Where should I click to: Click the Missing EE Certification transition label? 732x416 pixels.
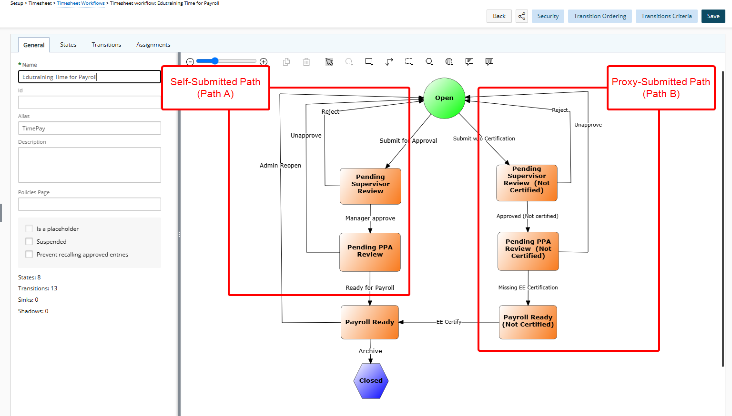[528, 287]
